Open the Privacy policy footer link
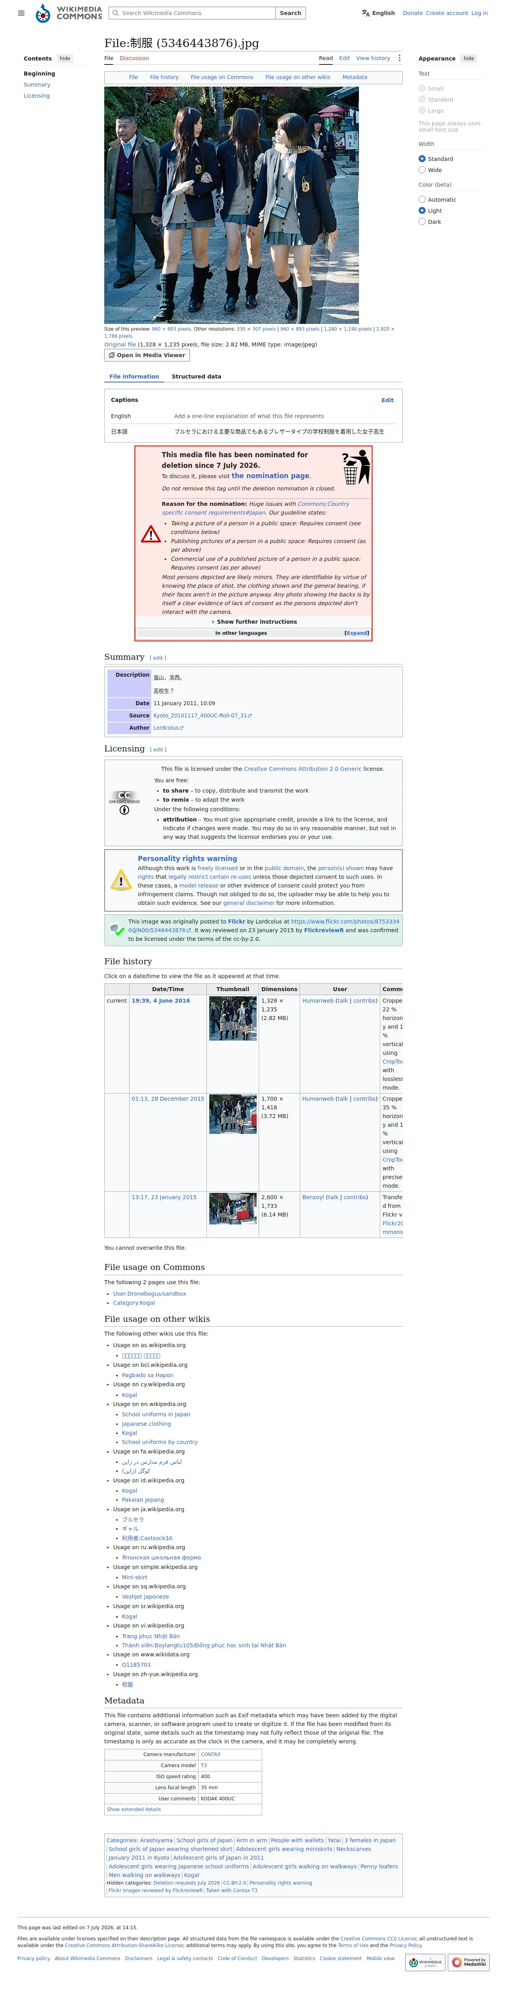Image resolution: width=507 pixels, height=2006 pixels. click(34, 1959)
